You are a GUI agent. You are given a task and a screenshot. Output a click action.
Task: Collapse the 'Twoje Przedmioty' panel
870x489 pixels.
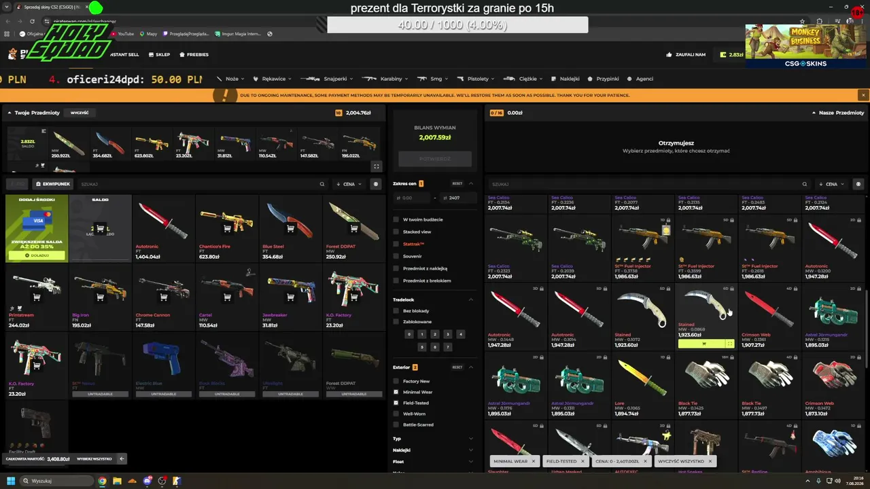click(10, 113)
